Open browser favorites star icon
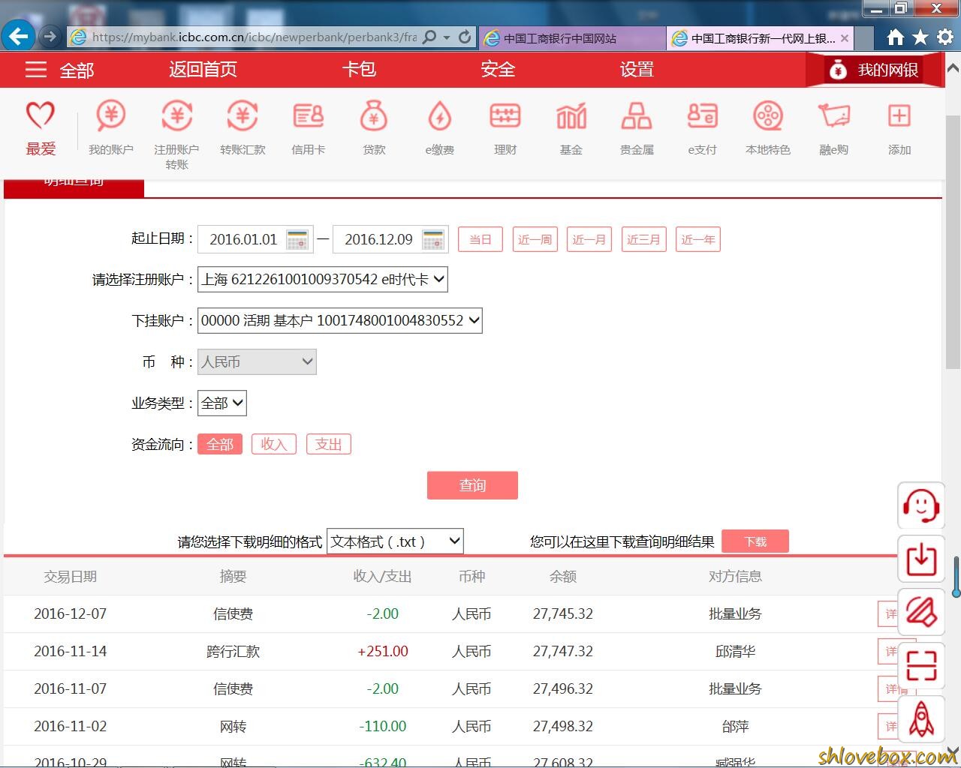 coord(920,37)
